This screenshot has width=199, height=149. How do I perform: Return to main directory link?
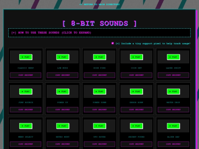(99, 4)
